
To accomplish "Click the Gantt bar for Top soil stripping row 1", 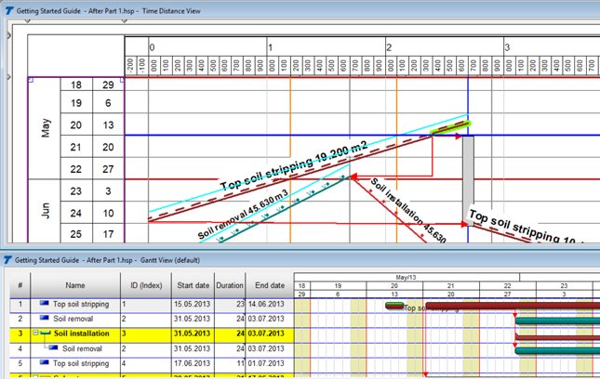I will click(558, 304).
